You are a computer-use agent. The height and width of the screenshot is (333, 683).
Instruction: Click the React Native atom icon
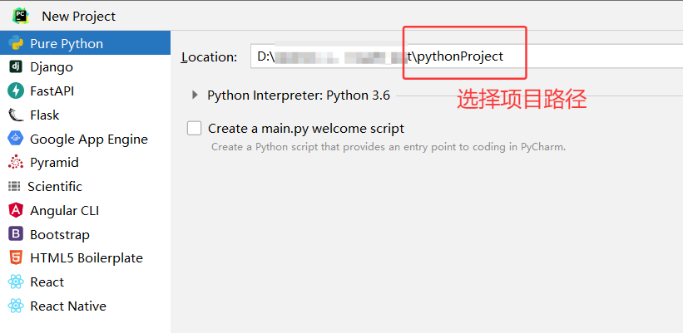pyautogui.click(x=16, y=306)
